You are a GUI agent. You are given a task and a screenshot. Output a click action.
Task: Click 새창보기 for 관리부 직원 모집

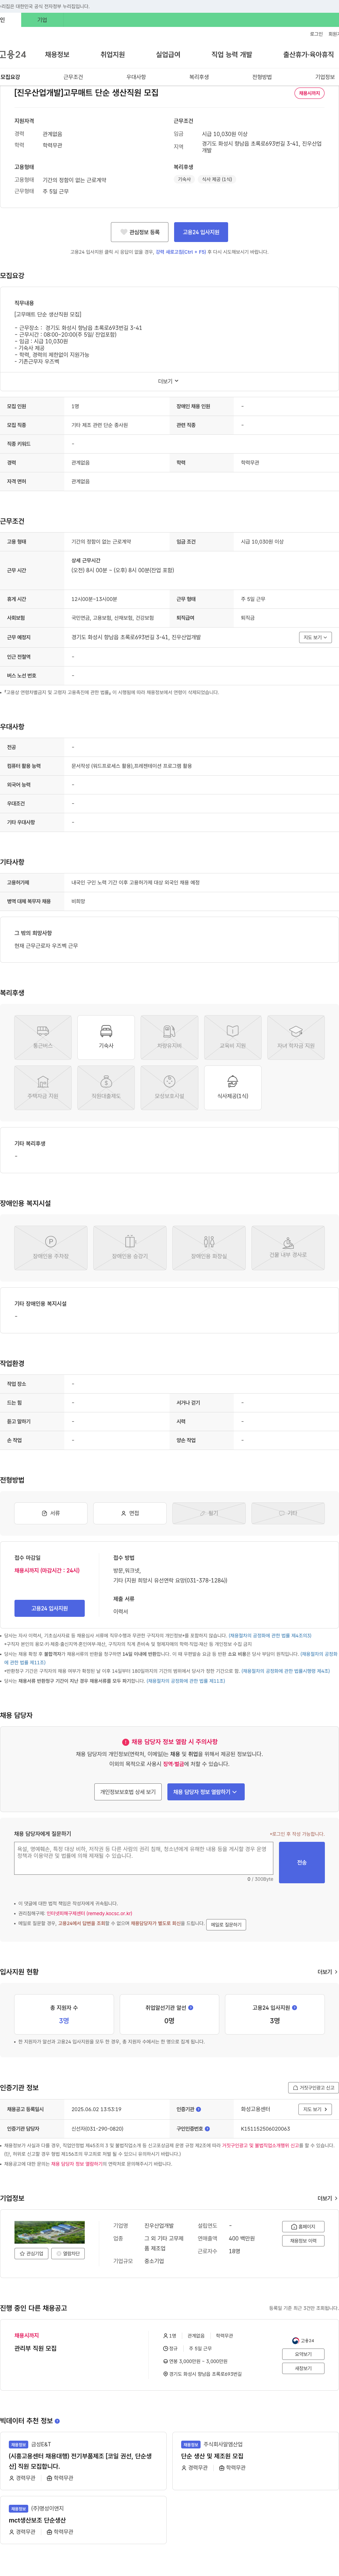pyautogui.click(x=303, y=2368)
